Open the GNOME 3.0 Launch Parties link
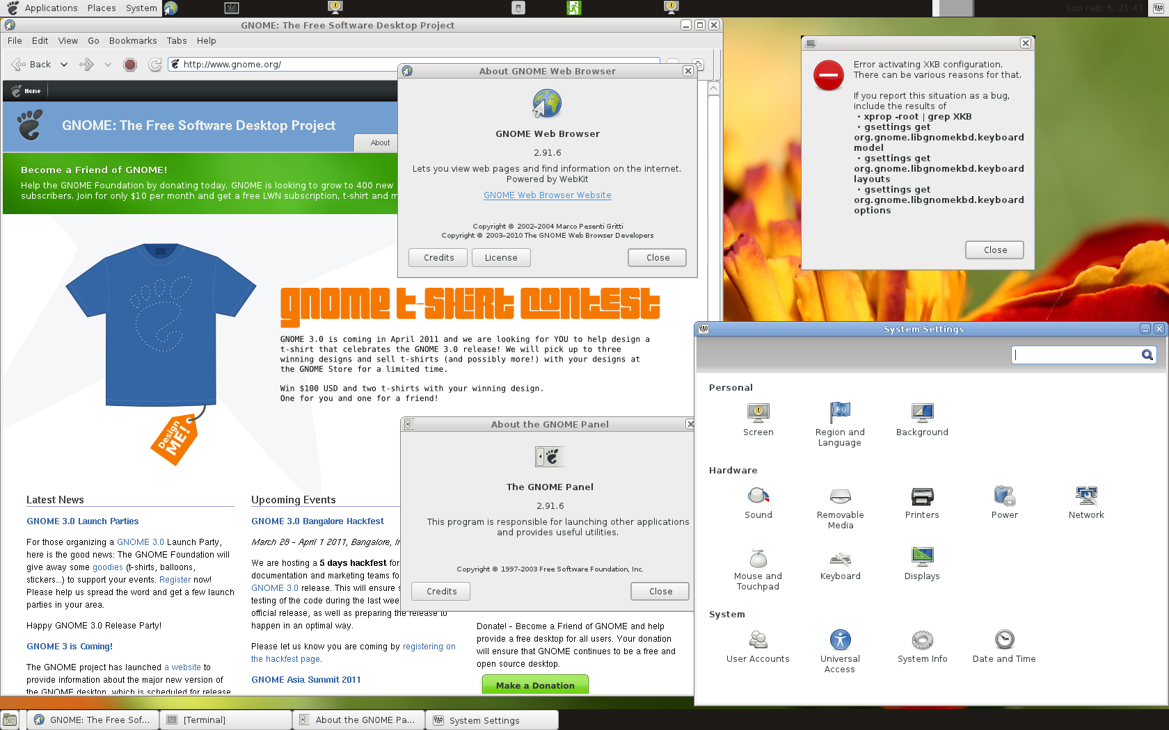 click(82, 521)
